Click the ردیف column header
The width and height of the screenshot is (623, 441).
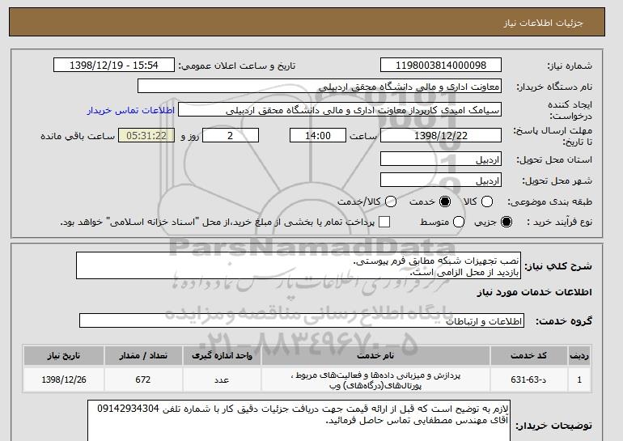click(579, 355)
